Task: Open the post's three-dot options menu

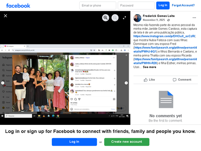Action: (x=194, y=18)
